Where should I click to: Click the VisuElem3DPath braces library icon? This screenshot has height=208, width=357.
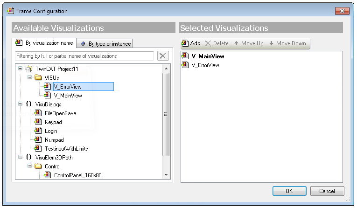pyautogui.click(x=28, y=157)
